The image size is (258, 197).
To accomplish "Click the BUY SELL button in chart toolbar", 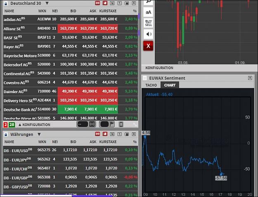I will (149, 23).
